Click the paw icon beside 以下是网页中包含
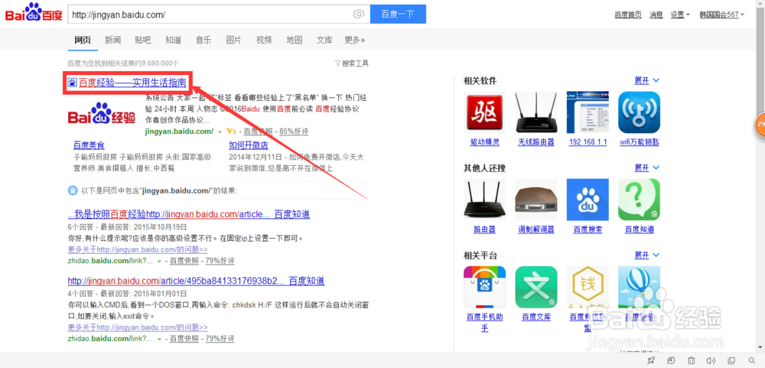 (72, 191)
